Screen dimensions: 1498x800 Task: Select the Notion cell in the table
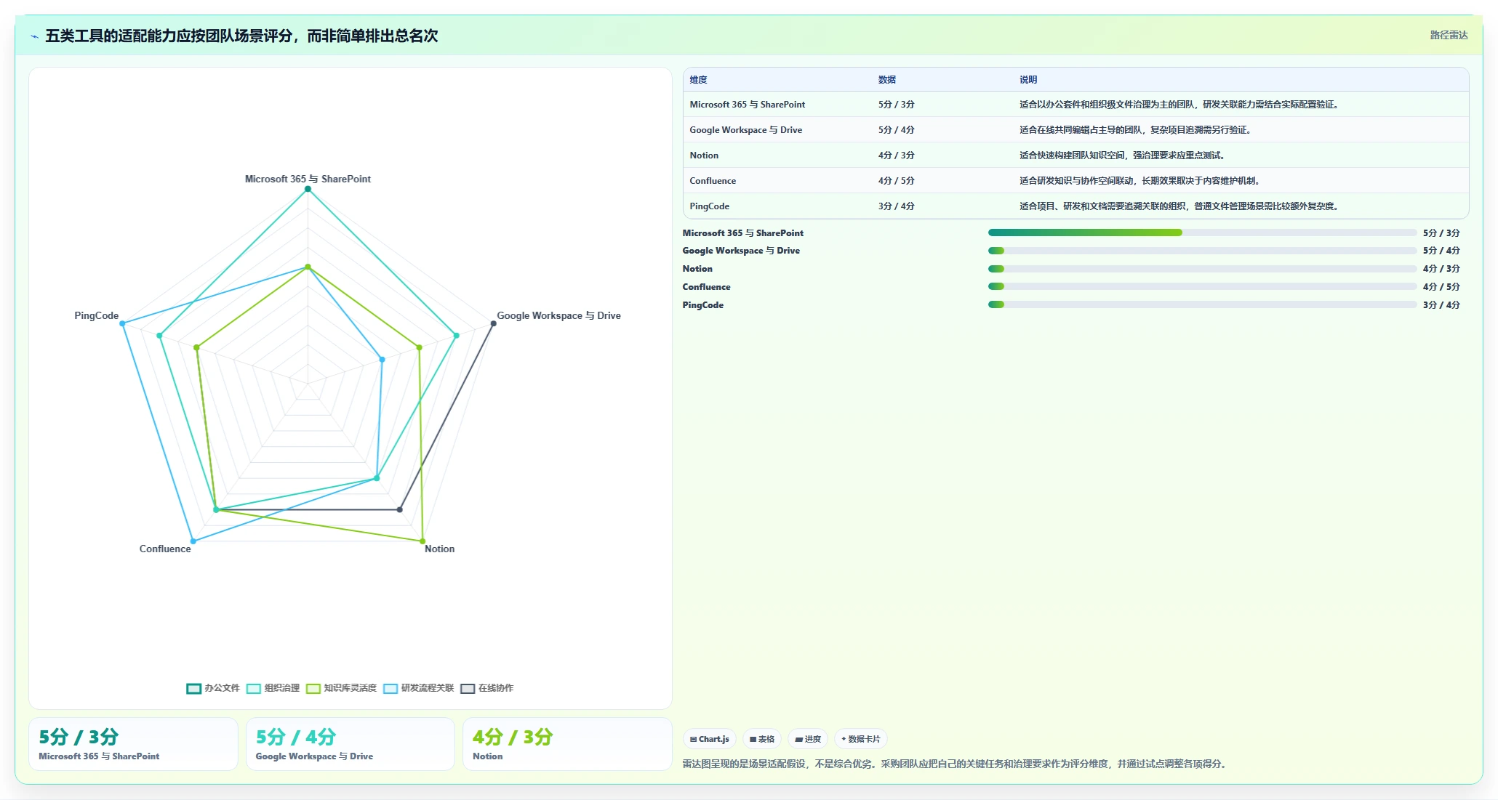(704, 155)
